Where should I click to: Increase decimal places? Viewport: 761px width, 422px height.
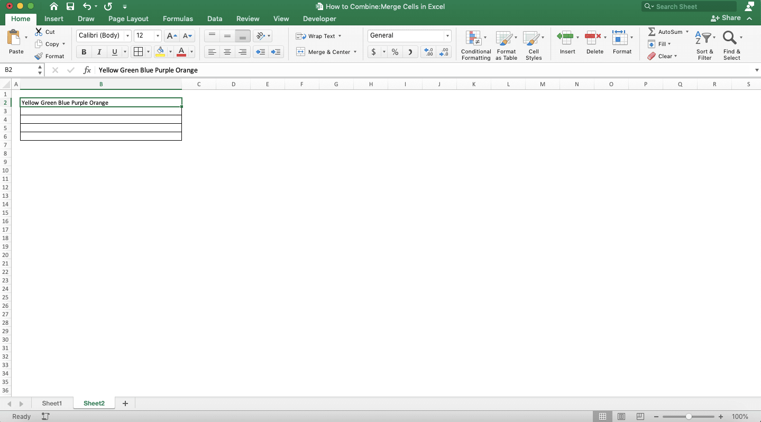pos(429,52)
